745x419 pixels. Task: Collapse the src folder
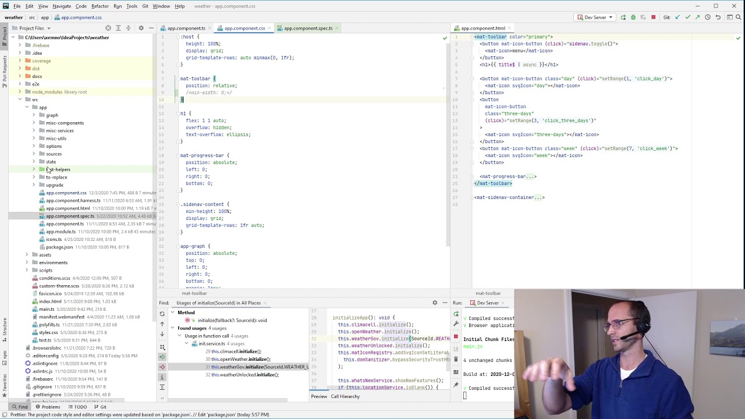point(20,100)
